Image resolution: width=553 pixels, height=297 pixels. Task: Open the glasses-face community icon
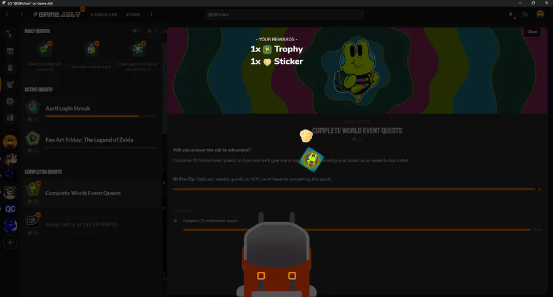(x=10, y=192)
